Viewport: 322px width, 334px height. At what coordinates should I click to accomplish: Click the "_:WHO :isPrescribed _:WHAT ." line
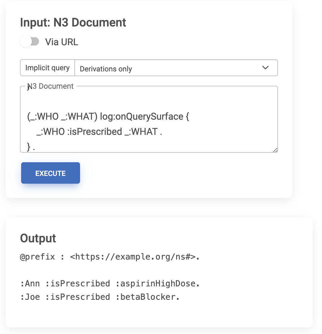(x=99, y=132)
